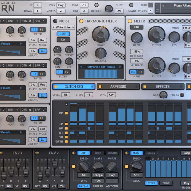Toggle the Declick switch
Screen dimensions: 191x191
pos(96,5)
